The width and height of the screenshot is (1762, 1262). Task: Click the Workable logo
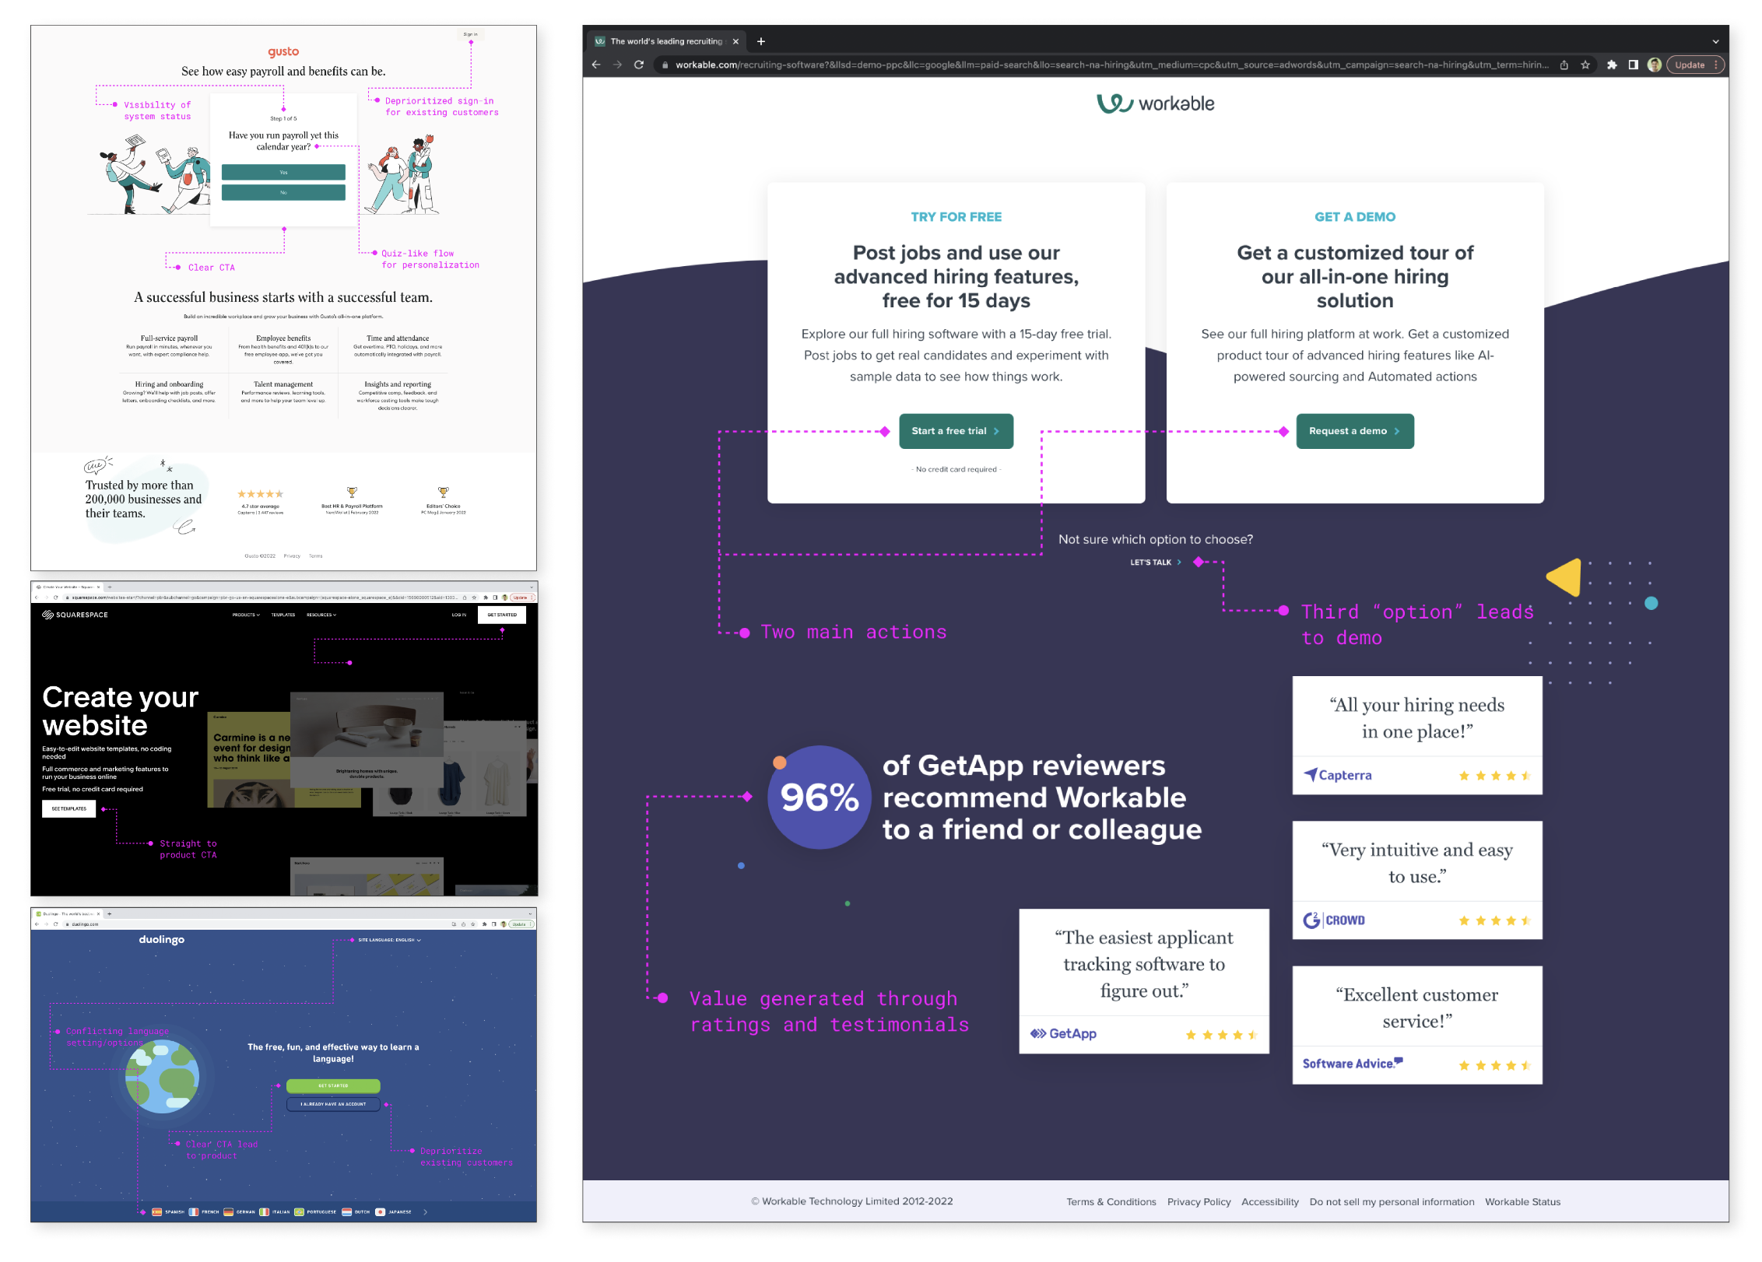click(1155, 103)
